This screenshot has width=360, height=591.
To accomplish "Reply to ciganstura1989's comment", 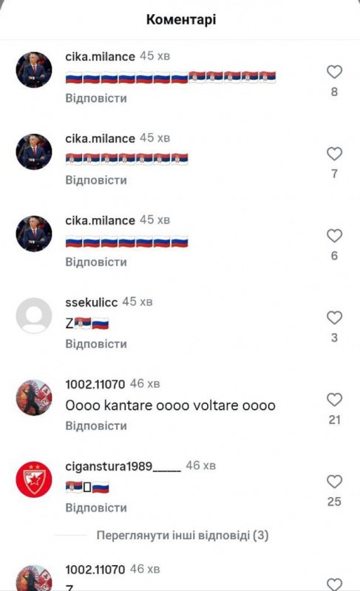I will (x=96, y=508).
